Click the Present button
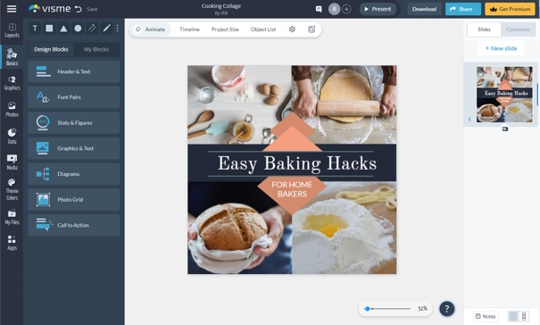This screenshot has width=540, height=325. pyautogui.click(x=378, y=9)
